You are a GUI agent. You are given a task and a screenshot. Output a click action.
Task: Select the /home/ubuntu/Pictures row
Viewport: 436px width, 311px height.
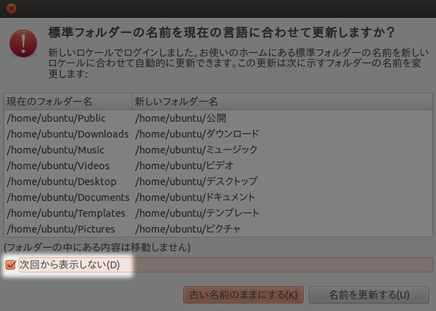click(218, 229)
